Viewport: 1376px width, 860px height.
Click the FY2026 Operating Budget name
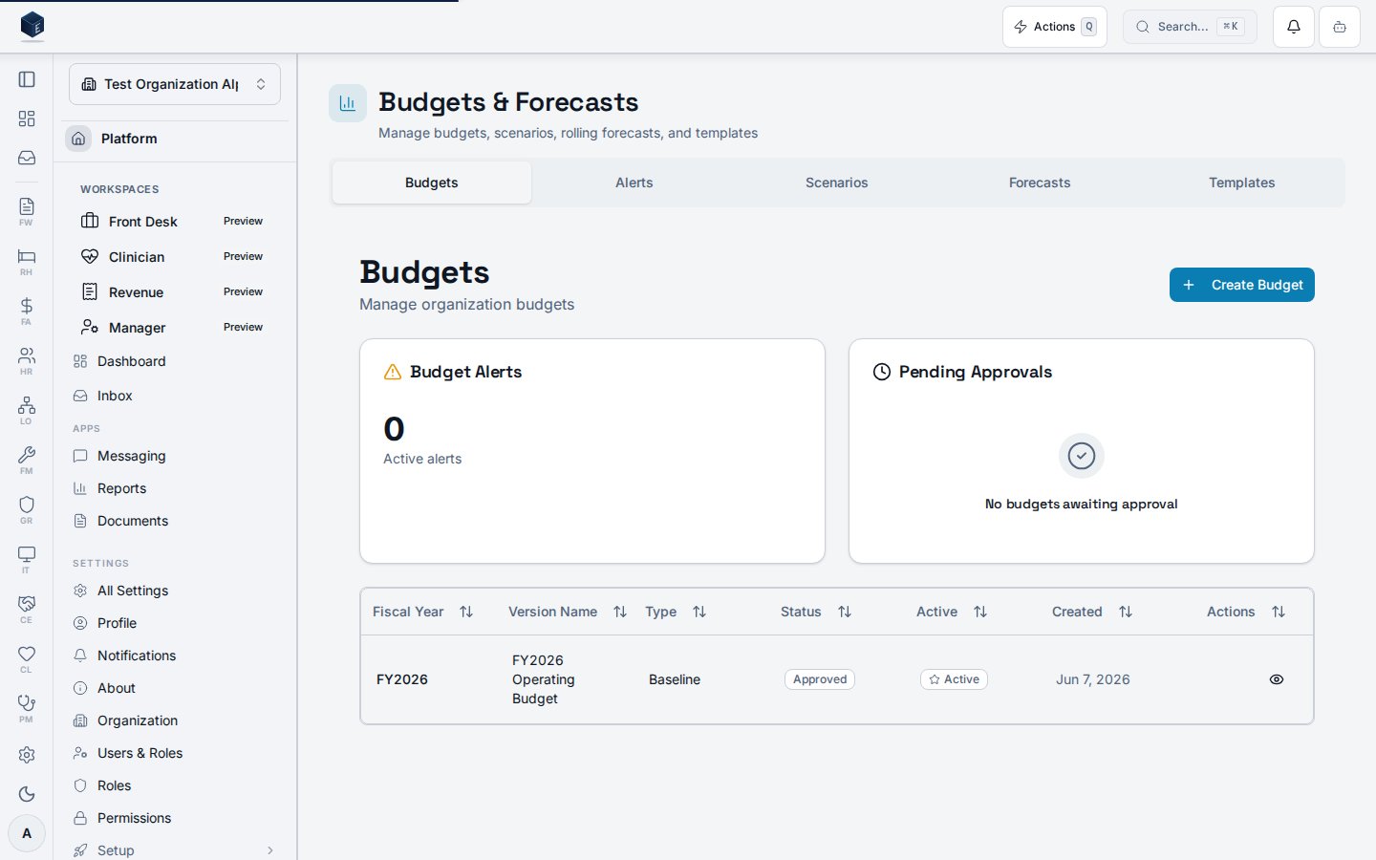pos(544,679)
